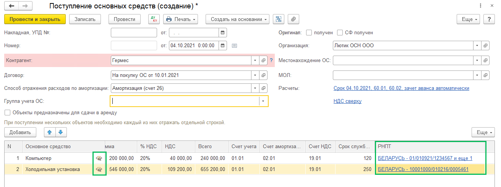Select Всего 655 200,00 cell
This screenshot has height=187, width=501.
(211, 169)
